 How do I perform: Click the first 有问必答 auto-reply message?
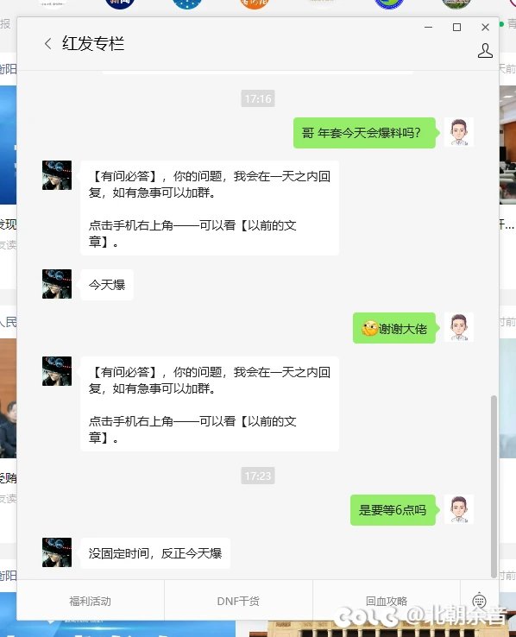point(210,208)
